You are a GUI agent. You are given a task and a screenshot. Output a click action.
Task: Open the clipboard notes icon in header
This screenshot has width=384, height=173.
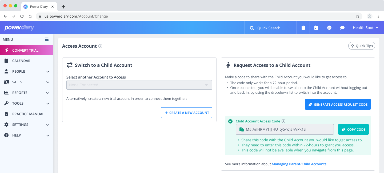(x=303, y=28)
